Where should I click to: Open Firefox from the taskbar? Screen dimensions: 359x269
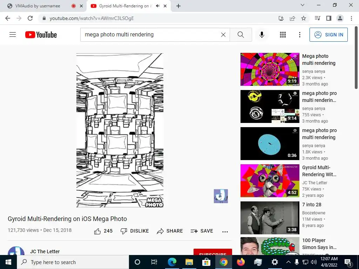[241, 262]
